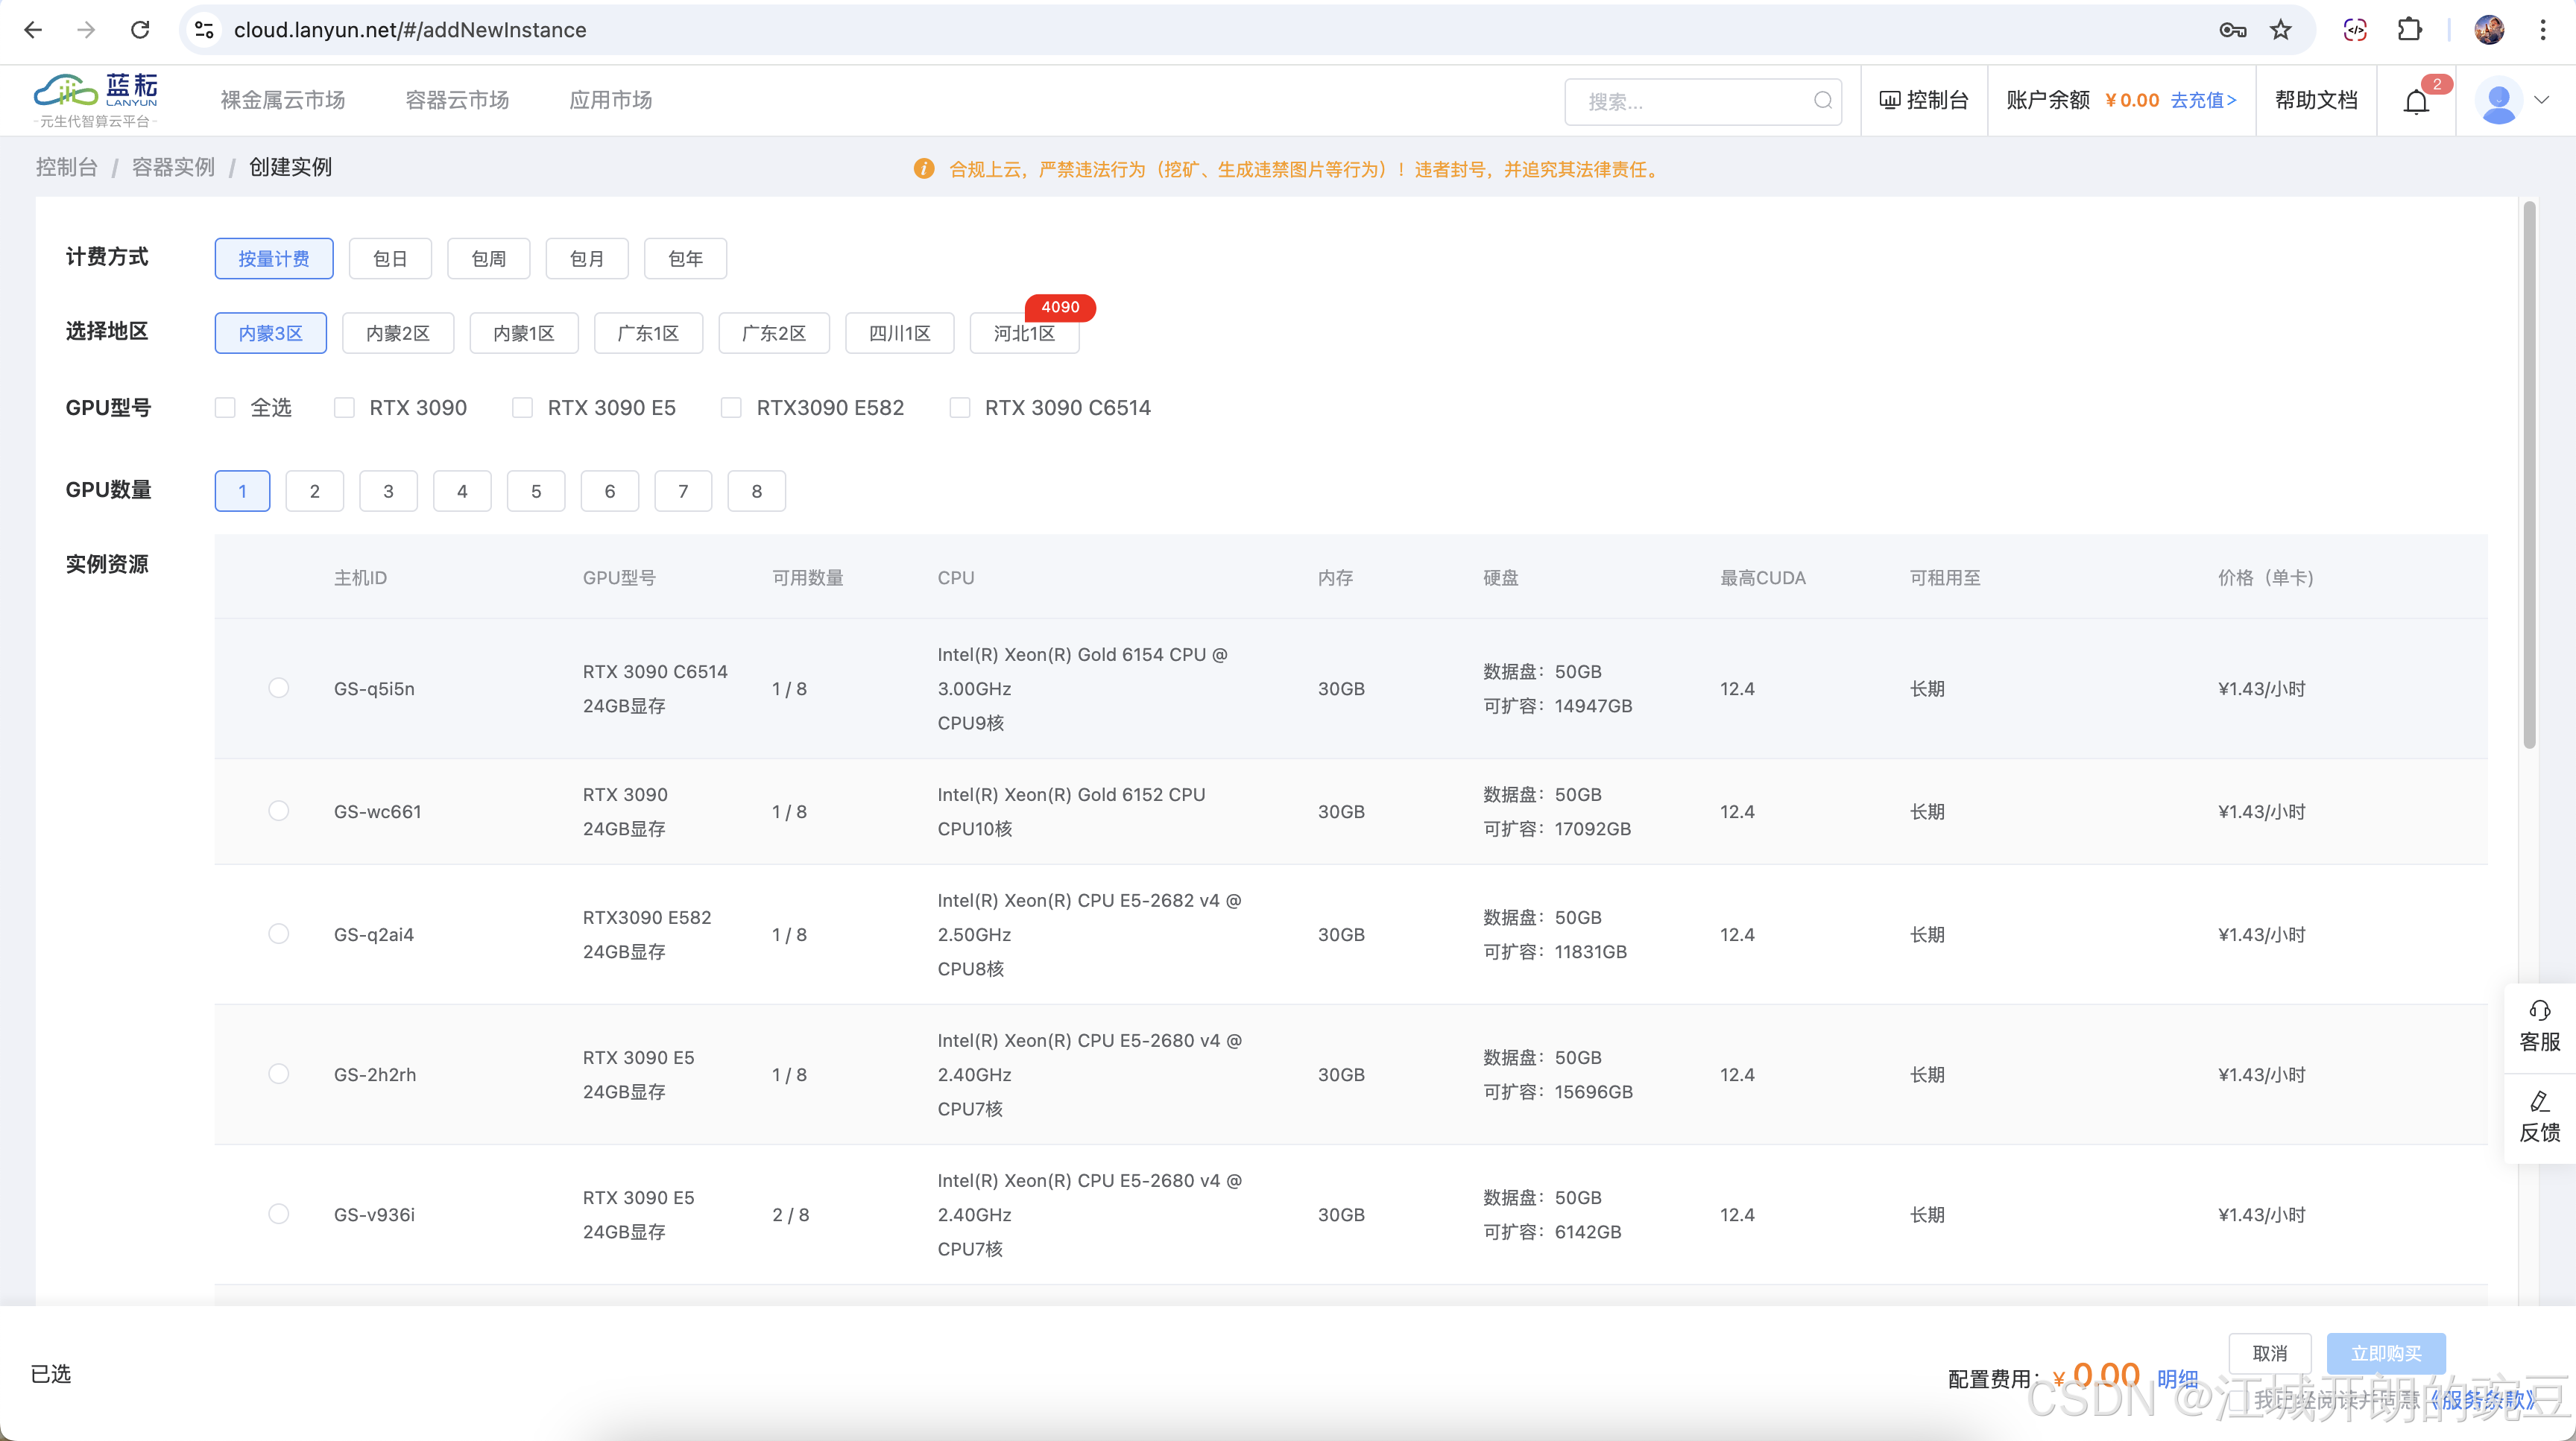The height and width of the screenshot is (1441, 2576).
Task: Check the RTX3090 E582 checkbox
Action: [731, 408]
